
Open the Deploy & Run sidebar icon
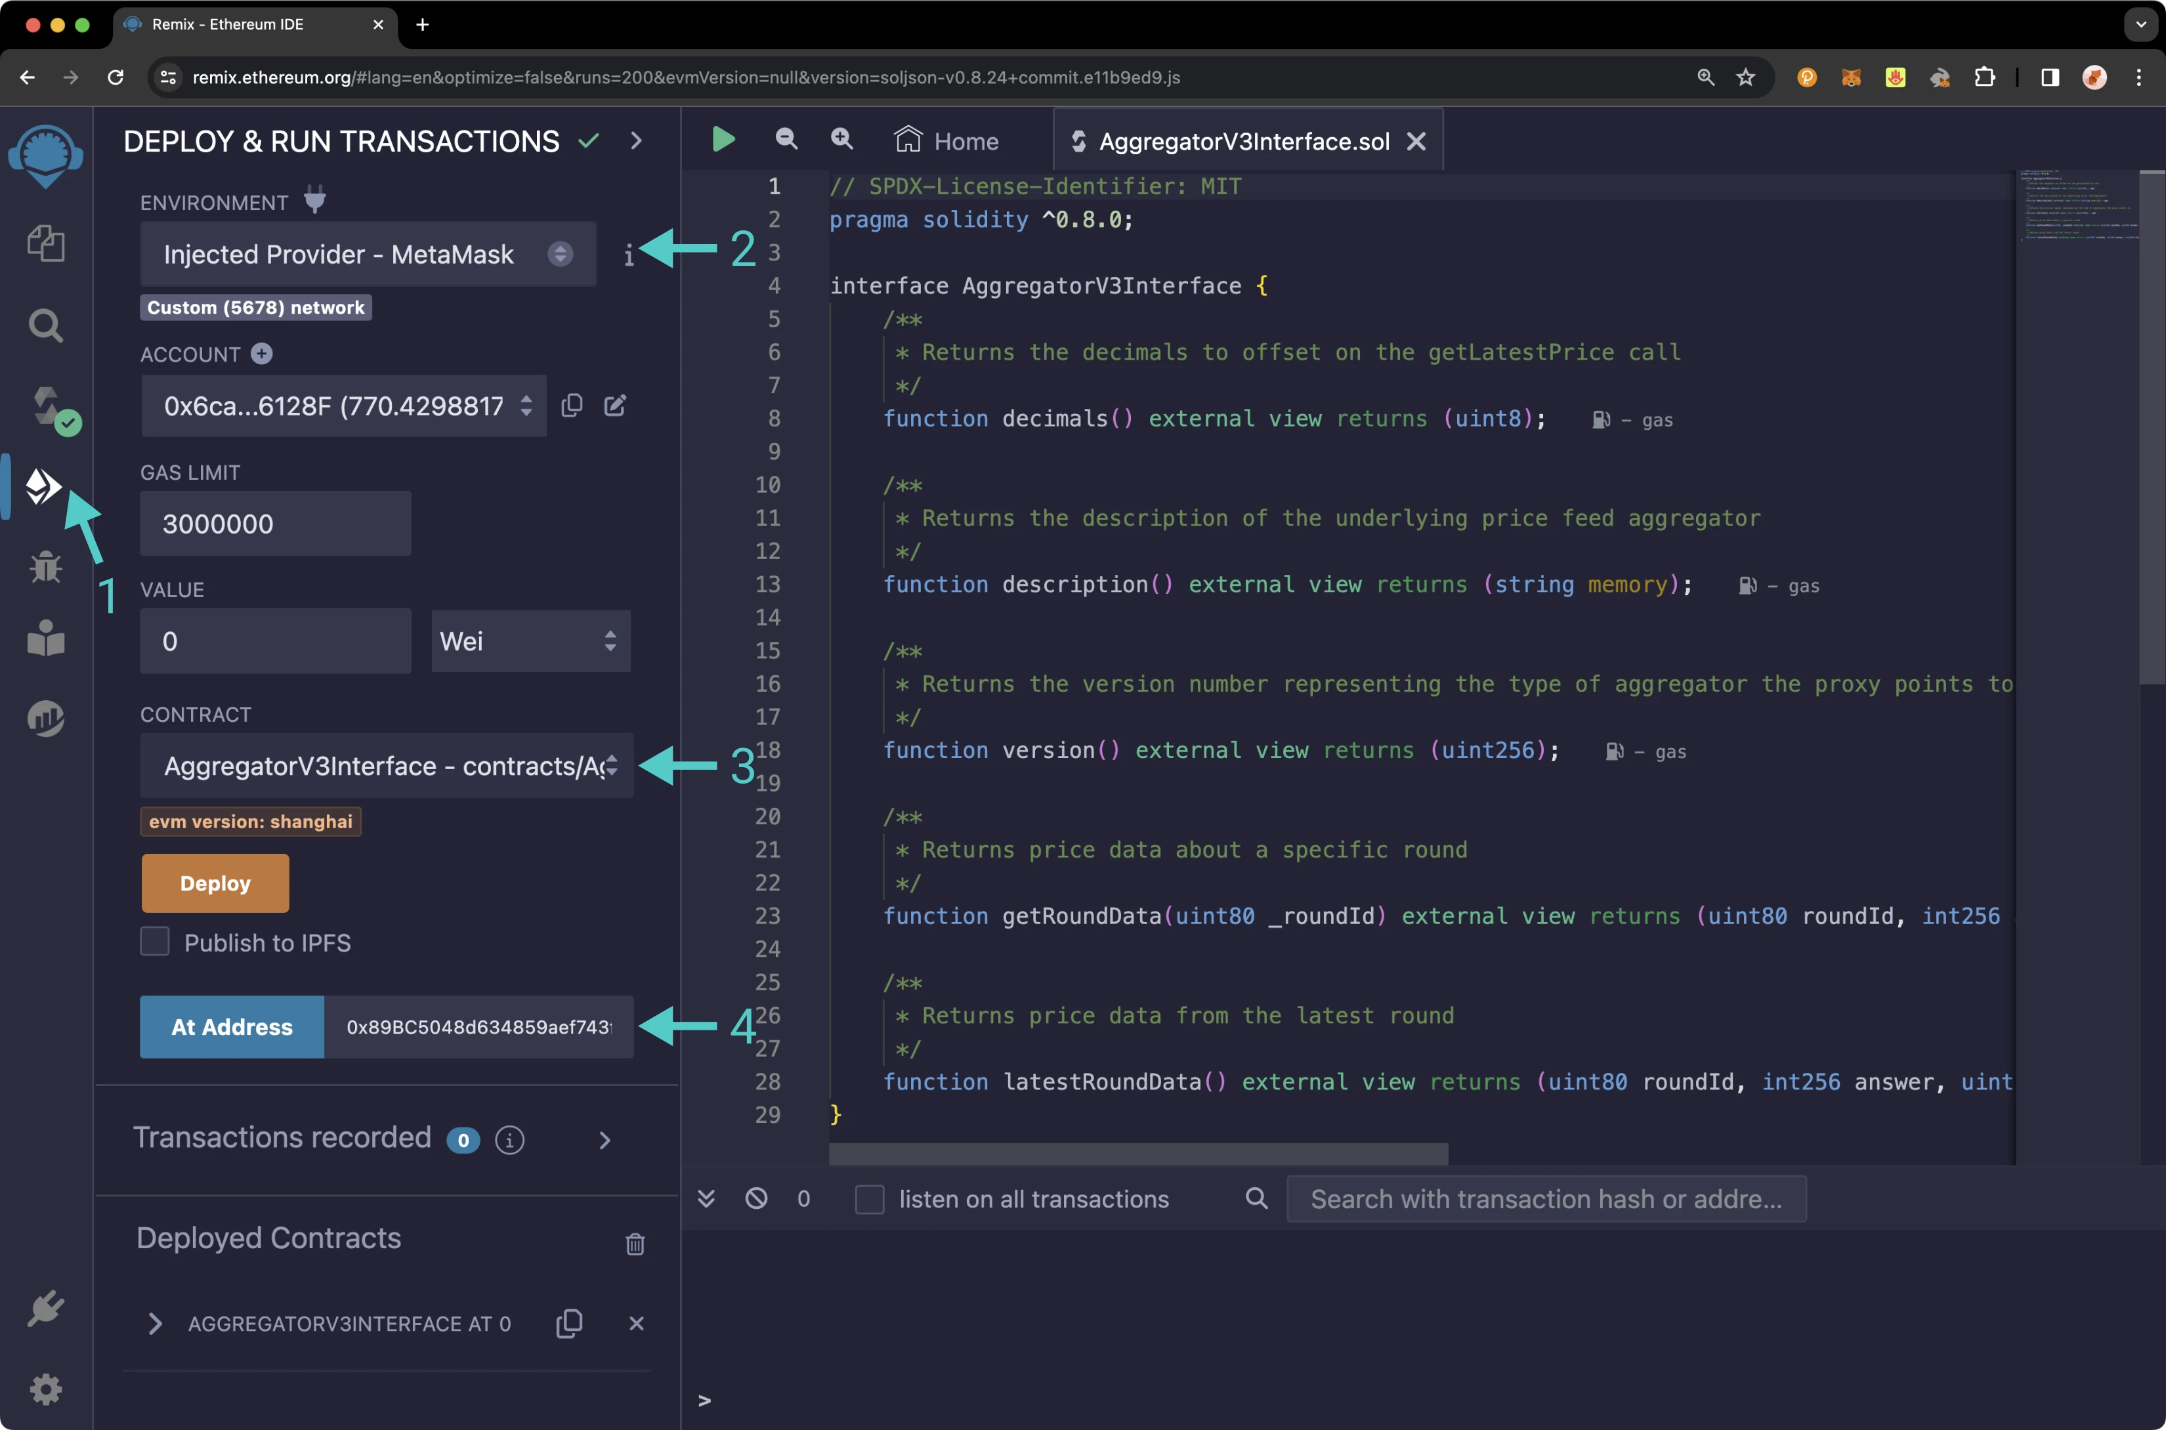[44, 486]
